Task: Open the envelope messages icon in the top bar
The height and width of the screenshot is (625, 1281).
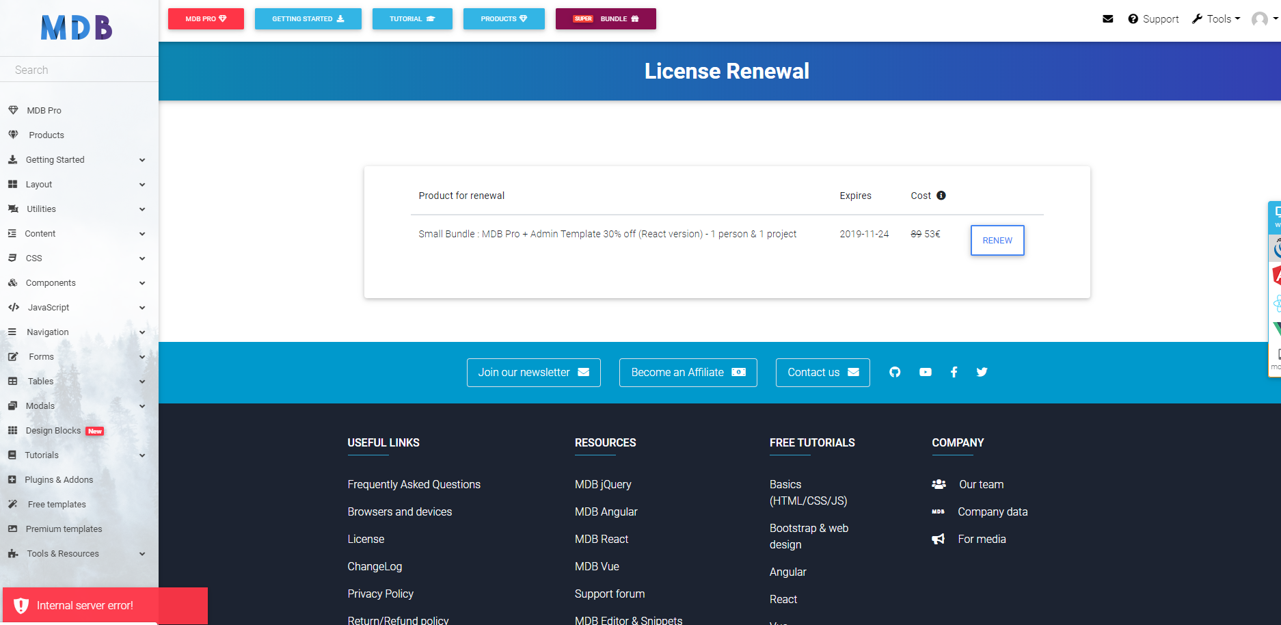Action: point(1108,19)
